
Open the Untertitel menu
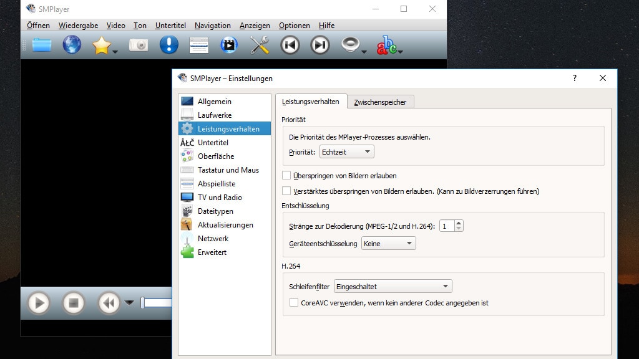point(170,25)
